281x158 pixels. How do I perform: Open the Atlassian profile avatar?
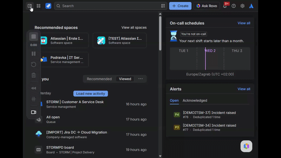pos(251,6)
